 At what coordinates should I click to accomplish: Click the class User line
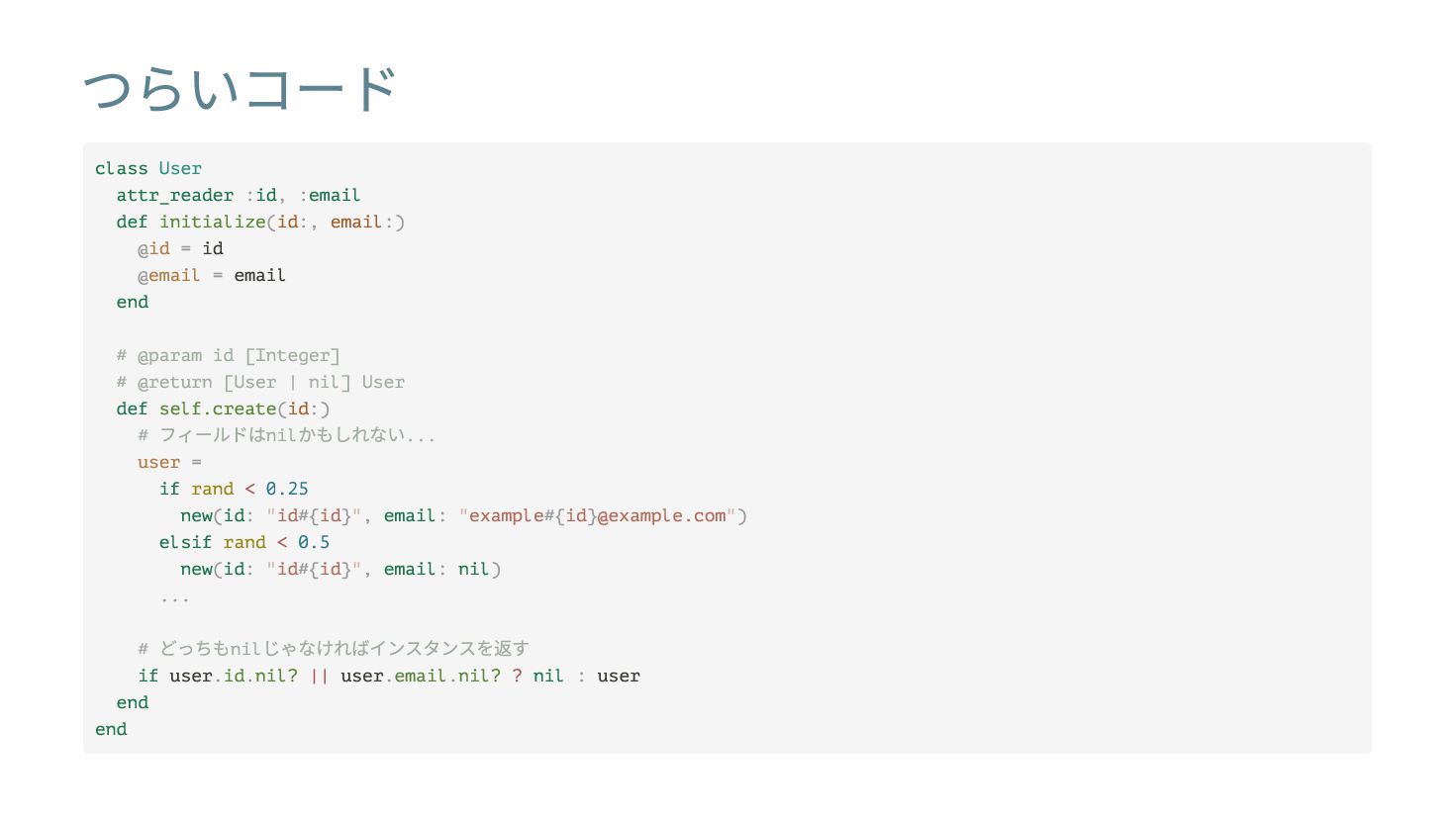click(x=148, y=168)
